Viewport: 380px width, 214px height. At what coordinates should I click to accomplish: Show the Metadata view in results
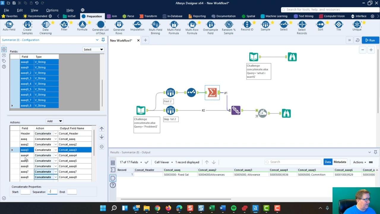point(340,162)
